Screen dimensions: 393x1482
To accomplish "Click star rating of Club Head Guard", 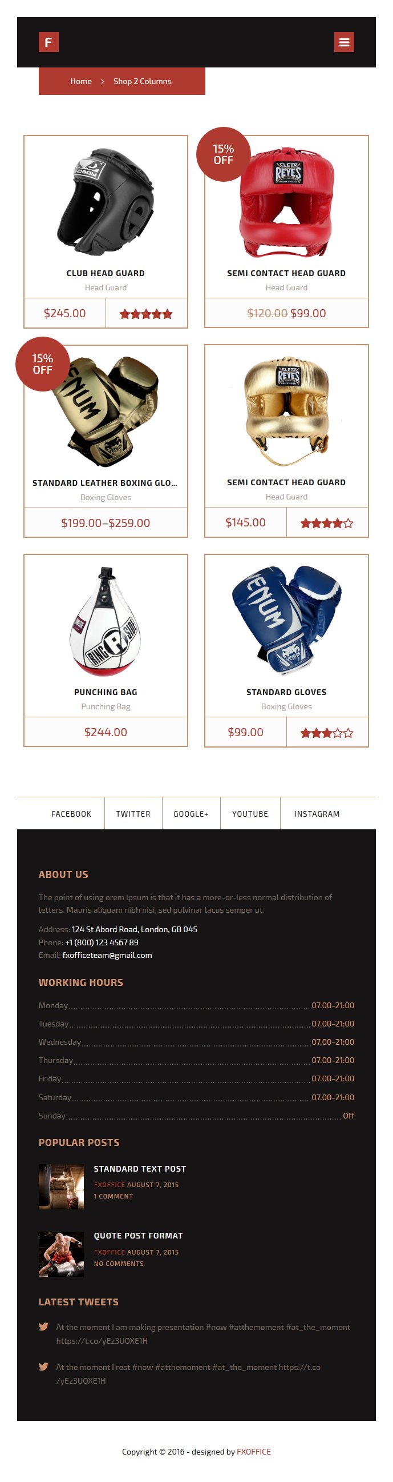I will click(x=146, y=314).
